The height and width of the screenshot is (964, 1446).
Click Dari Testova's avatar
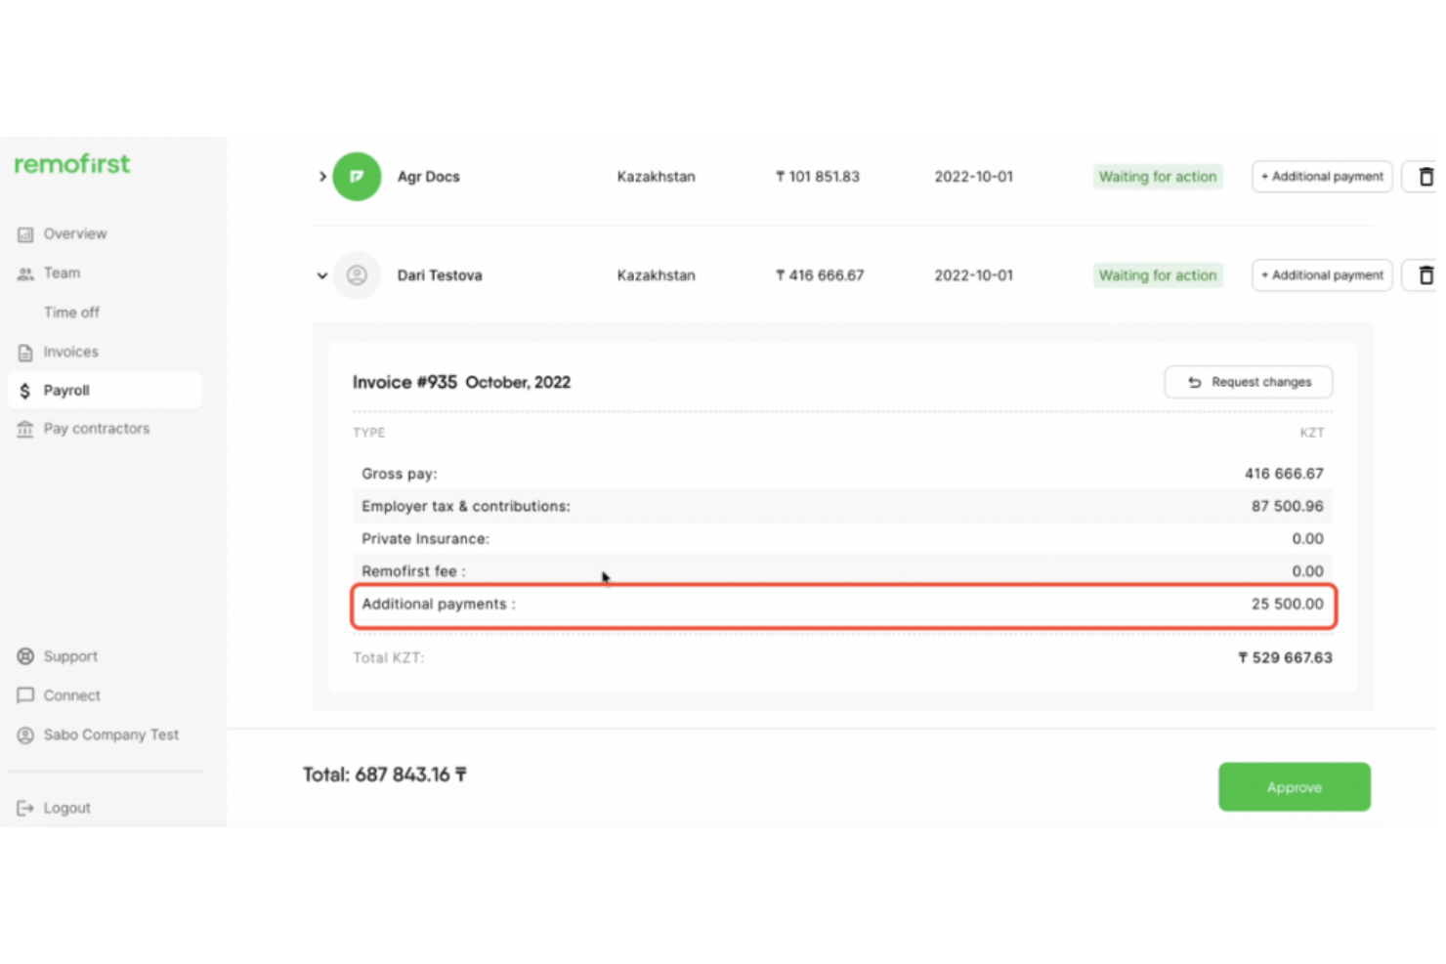[357, 274]
